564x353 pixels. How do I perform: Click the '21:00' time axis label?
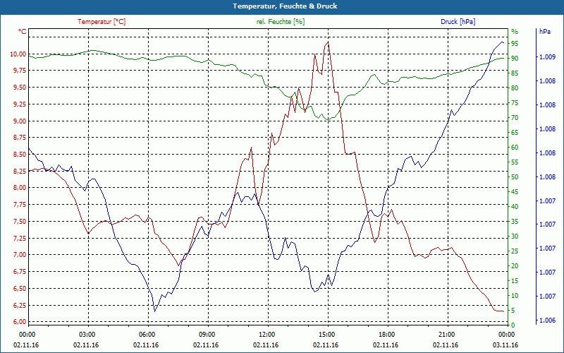(x=446, y=335)
